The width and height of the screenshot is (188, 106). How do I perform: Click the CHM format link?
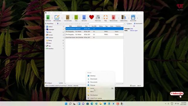point(131,29)
